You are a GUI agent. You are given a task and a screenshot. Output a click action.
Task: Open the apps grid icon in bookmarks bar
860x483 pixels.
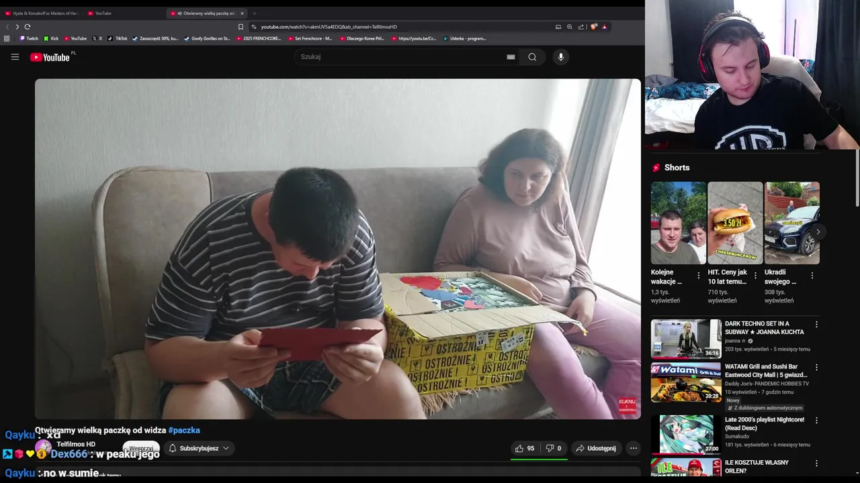[x=7, y=38]
